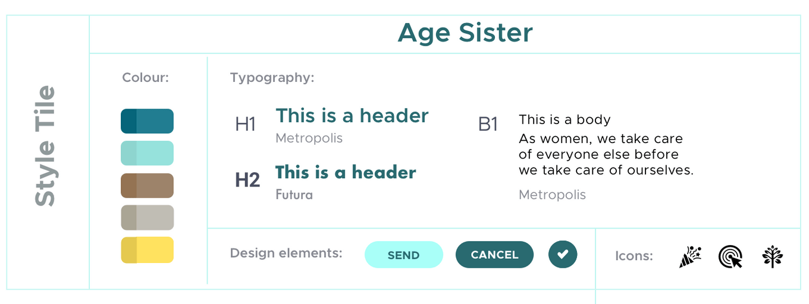
Task: Click the Age Sister title
Action: point(465,33)
